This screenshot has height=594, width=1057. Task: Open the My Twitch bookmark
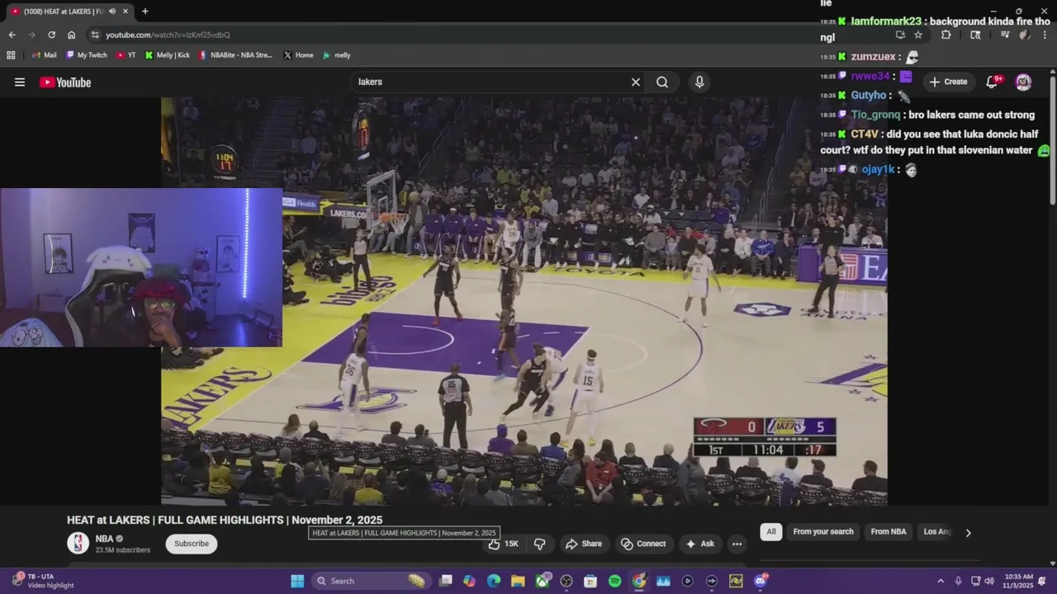tap(87, 55)
